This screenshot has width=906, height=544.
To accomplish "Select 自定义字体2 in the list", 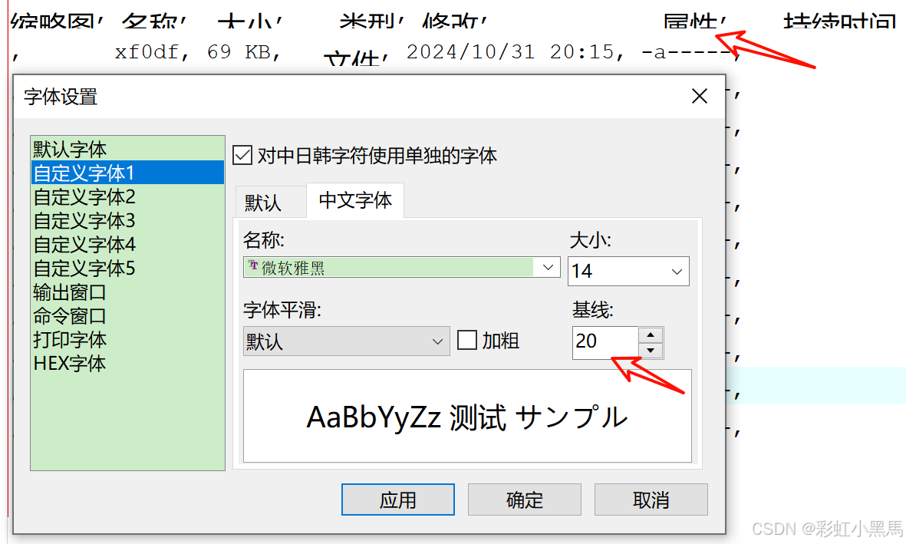I will 127,196.
